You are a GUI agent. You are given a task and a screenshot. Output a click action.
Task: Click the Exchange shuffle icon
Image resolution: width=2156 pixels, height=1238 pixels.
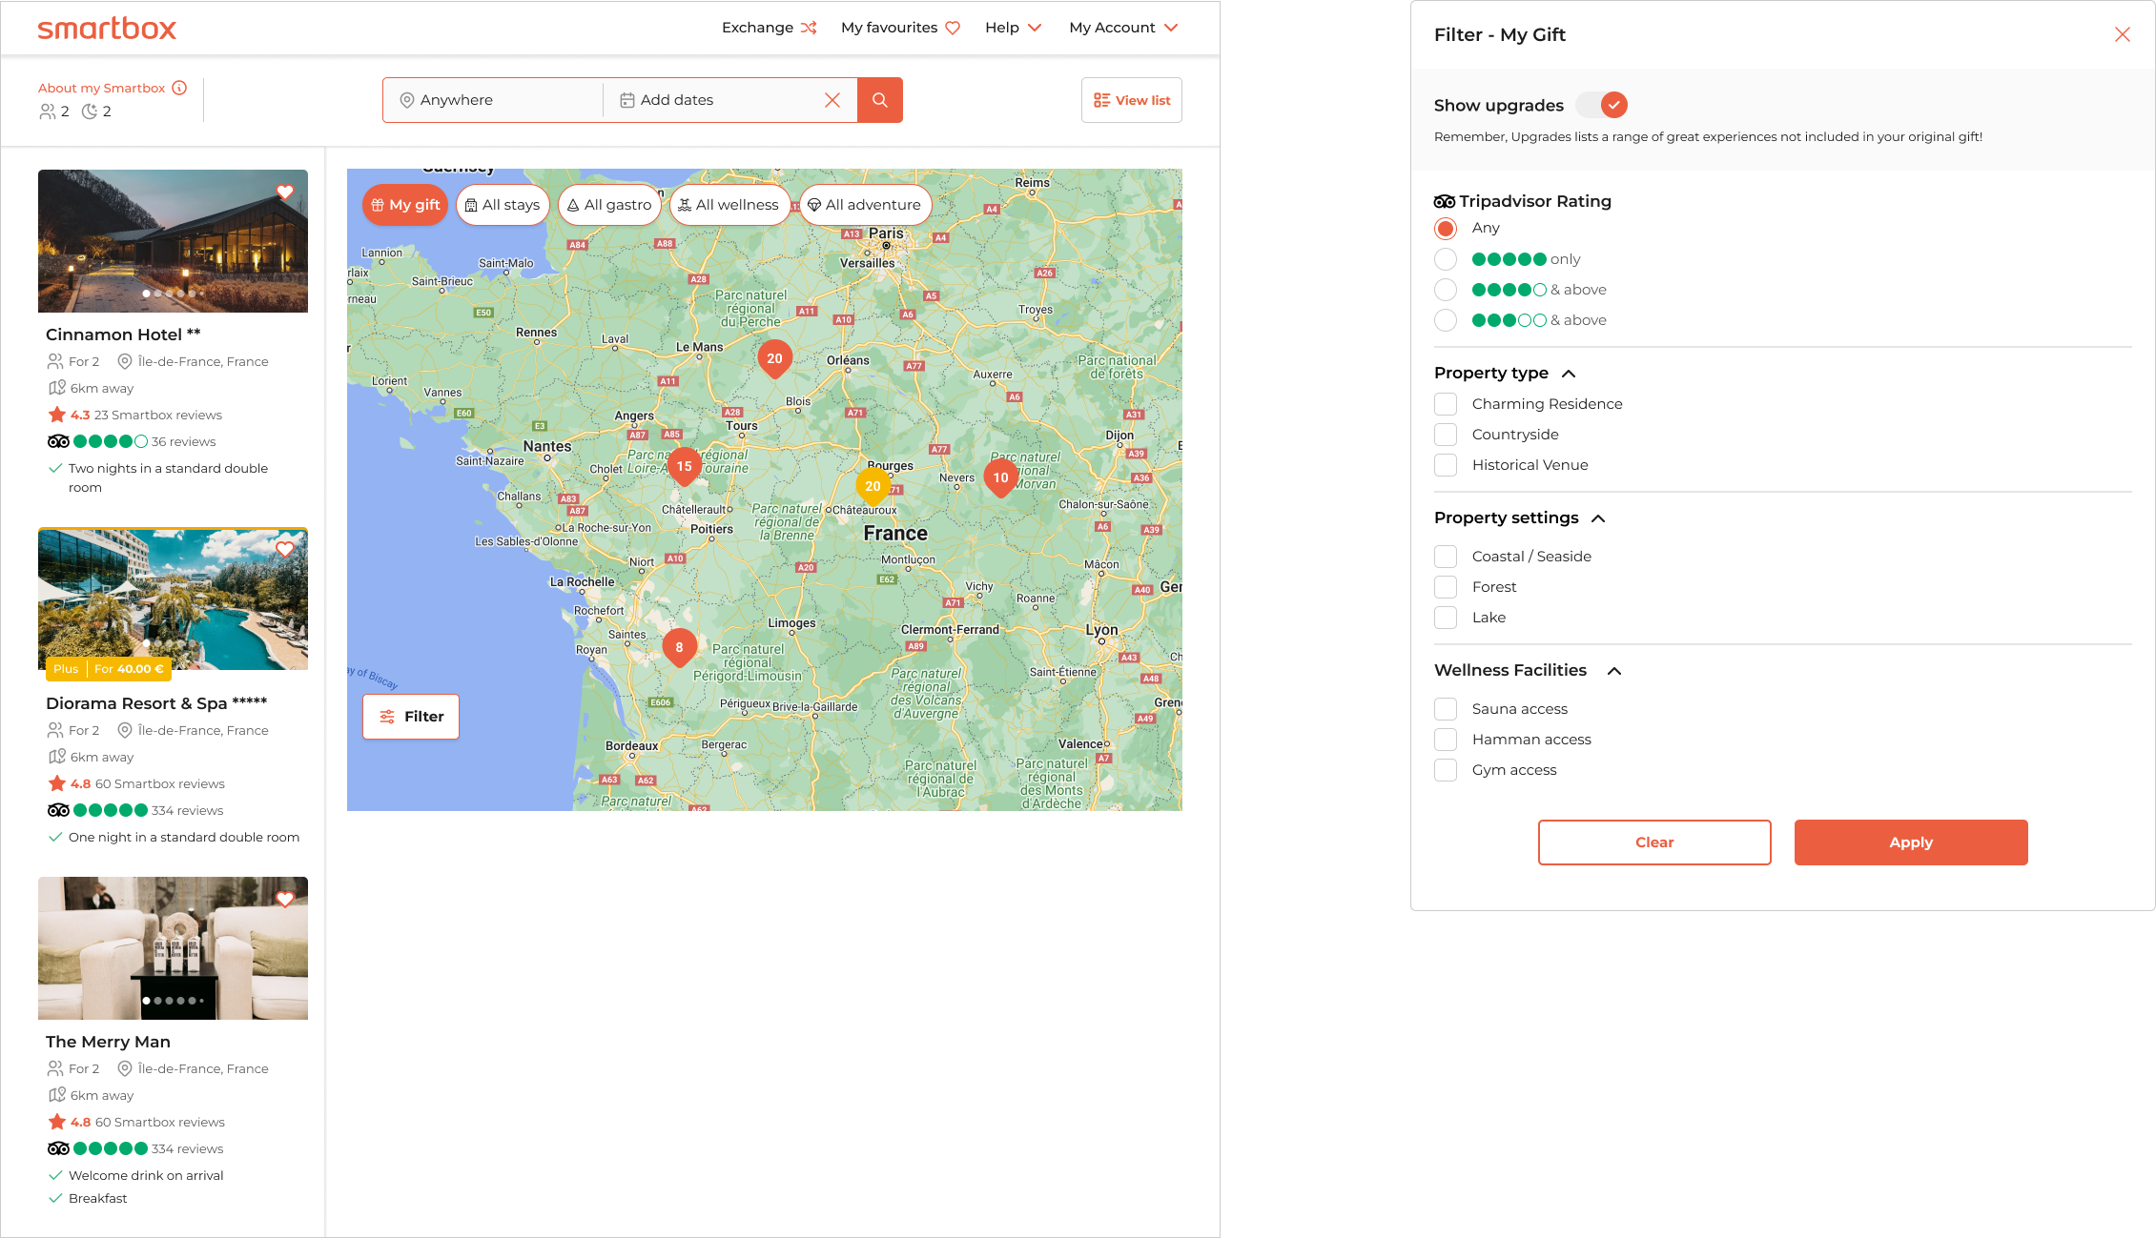pos(809,28)
